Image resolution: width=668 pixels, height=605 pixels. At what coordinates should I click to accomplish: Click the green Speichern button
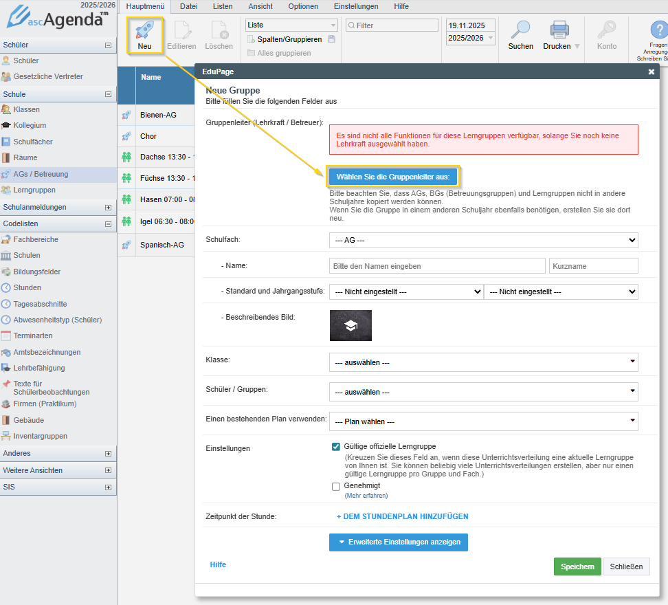point(577,566)
